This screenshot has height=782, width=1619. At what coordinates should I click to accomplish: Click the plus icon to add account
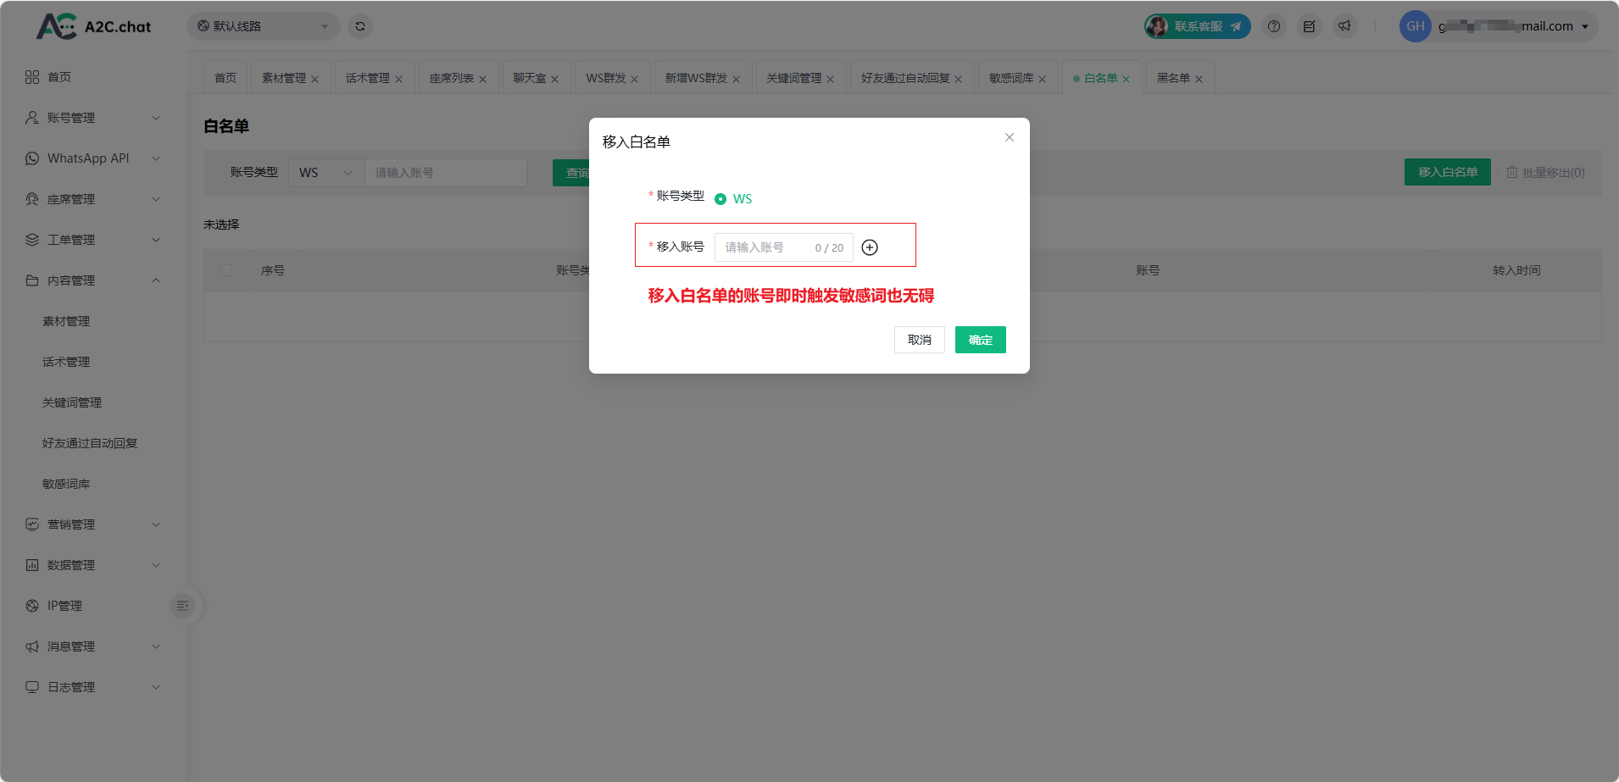[x=870, y=247]
